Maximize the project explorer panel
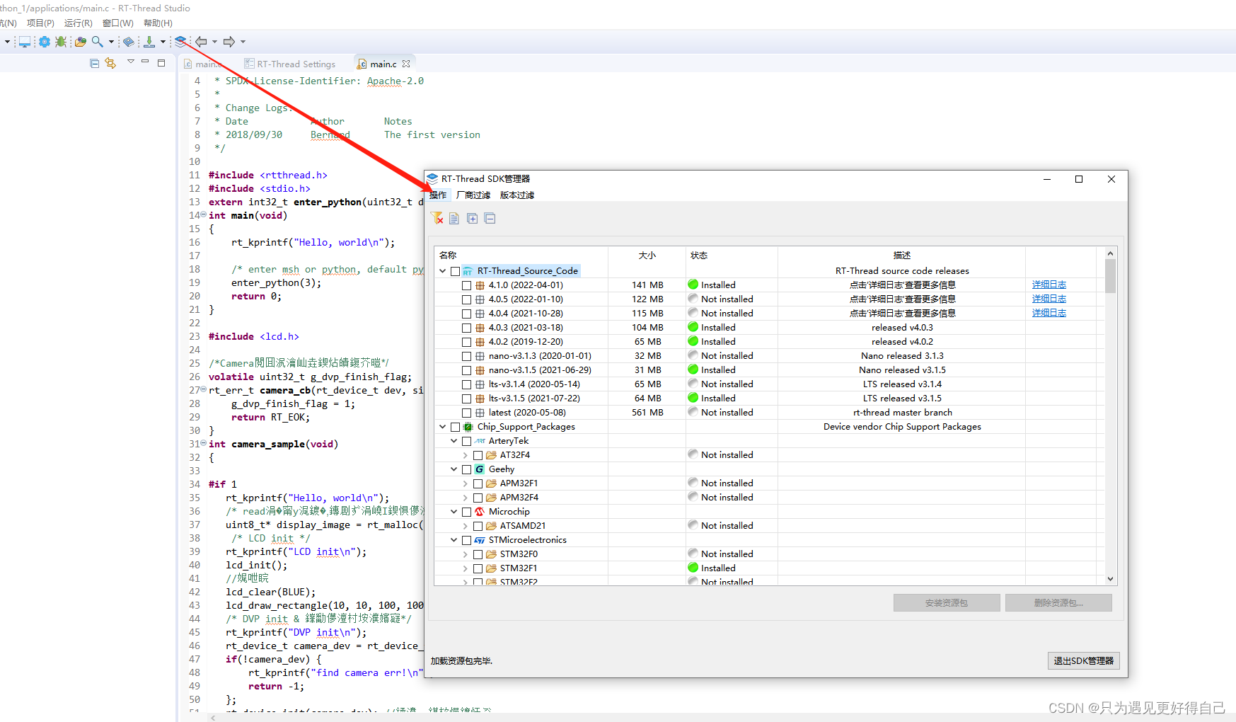 161,62
